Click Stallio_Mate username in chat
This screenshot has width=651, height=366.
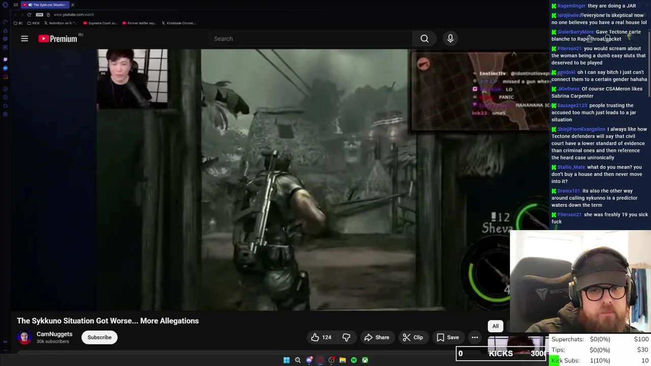coord(571,167)
